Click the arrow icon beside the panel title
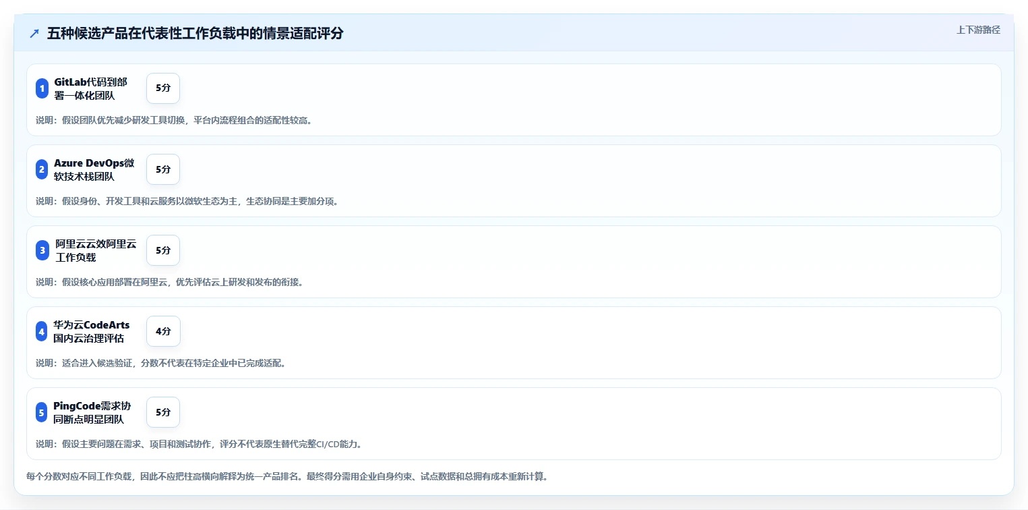The image size is (1028, 510). (x=34, y=34)
